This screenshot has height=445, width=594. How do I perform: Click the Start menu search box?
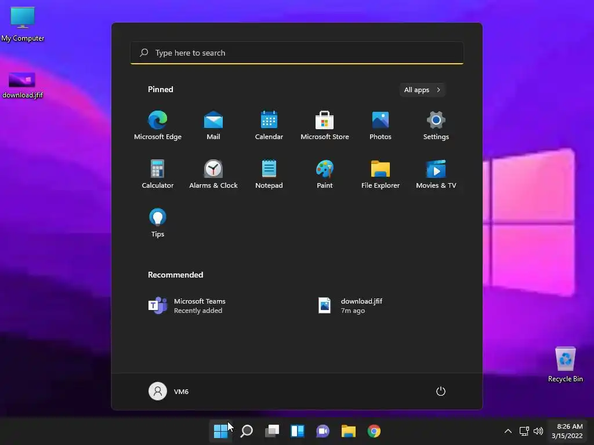(x=297, y=53)
